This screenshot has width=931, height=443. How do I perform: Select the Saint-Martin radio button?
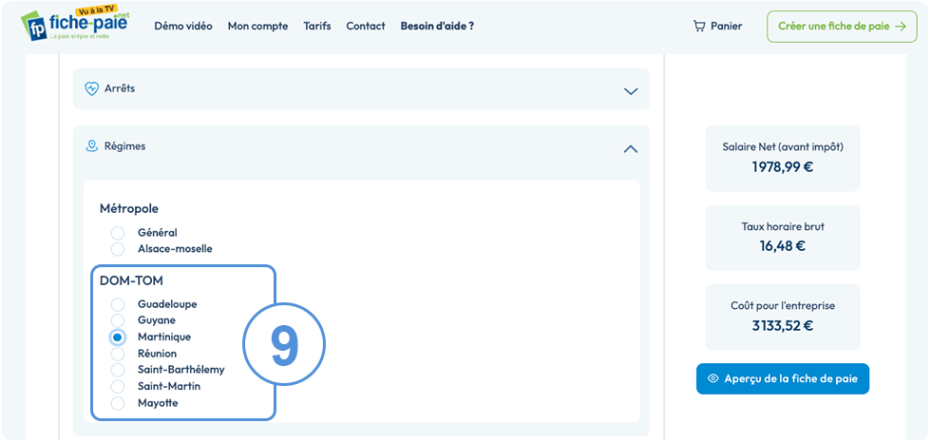pos(118,387)
